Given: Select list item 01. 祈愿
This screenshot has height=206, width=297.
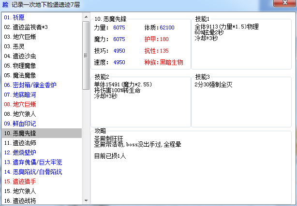Looking at the screenshot, I should [x=42, y=17].
